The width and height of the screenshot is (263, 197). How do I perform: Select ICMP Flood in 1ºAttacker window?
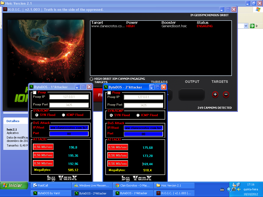tap(63, 115)
